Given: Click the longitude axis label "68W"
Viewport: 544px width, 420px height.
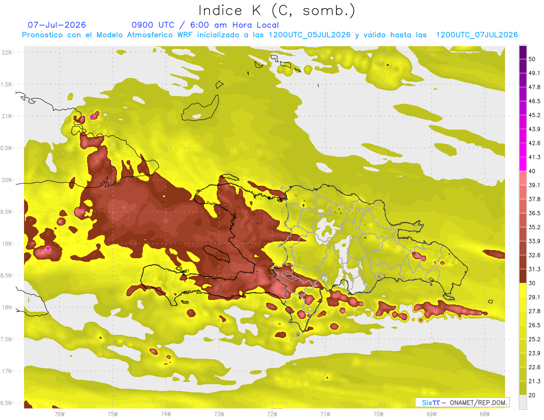Looking at the screenshot, I should point(485,414).
